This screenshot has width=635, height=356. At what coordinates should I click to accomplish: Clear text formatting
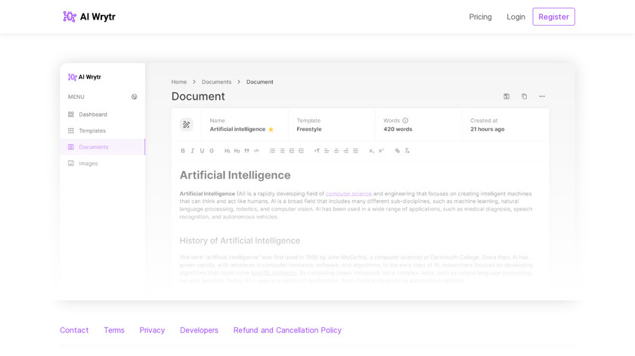(x=407, y=151)
